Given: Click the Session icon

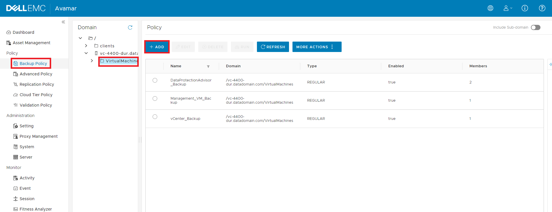Looking at the screenshot, I should tap(16, 199).
